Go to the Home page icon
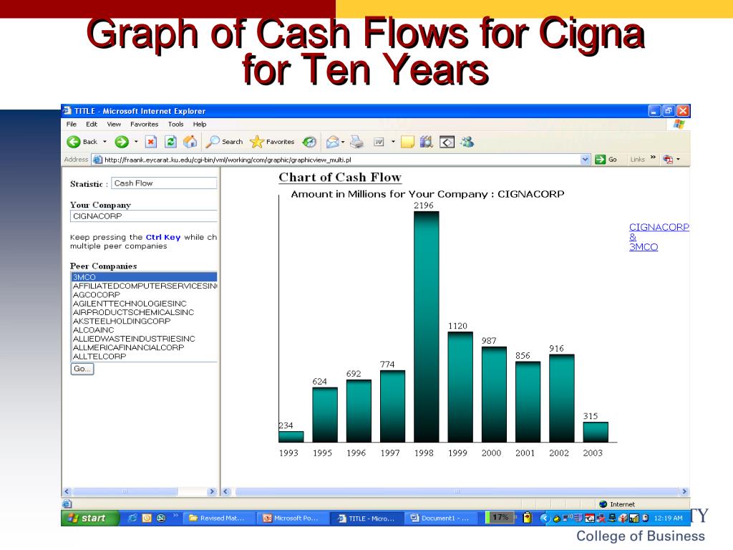Viewport: 733px width, 550px height. [x=190, y=142]
